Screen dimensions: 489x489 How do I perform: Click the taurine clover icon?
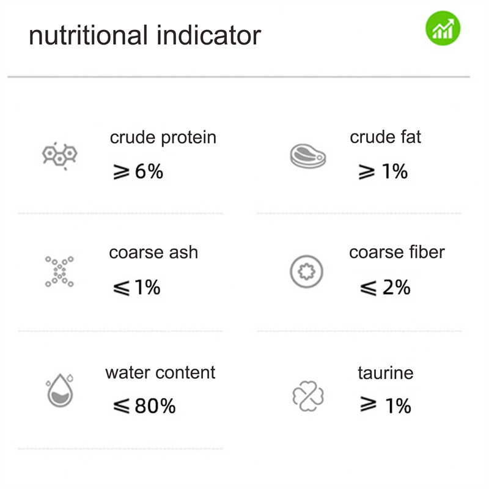(x=308, y=396)
